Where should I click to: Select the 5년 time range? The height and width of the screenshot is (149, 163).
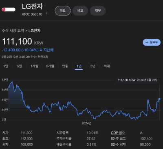tap(93, 66)
